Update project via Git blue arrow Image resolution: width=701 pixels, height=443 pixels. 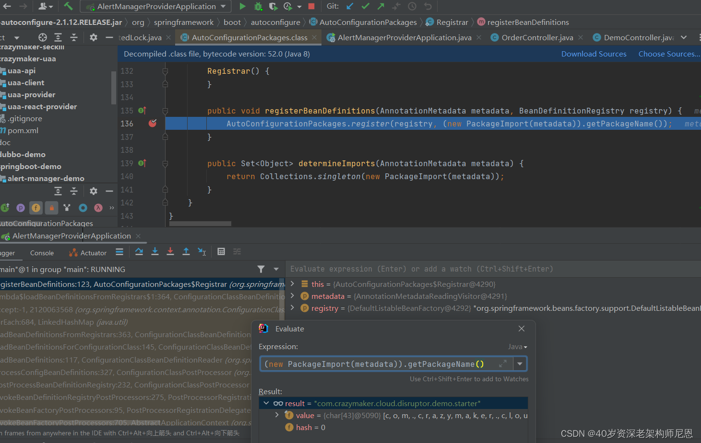(x=350, y=6)
